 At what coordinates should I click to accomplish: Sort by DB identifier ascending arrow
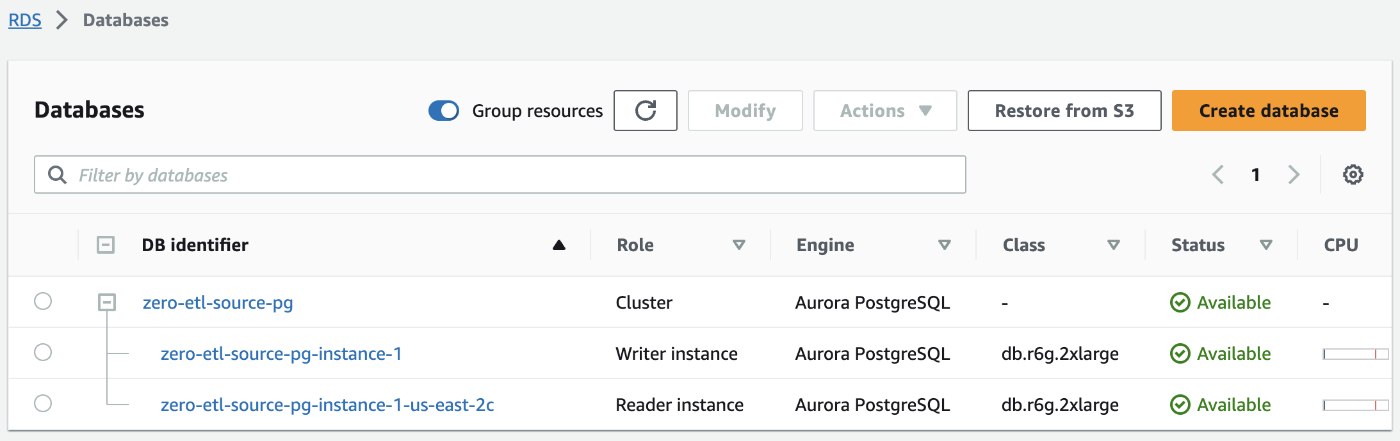pos(558,245)
